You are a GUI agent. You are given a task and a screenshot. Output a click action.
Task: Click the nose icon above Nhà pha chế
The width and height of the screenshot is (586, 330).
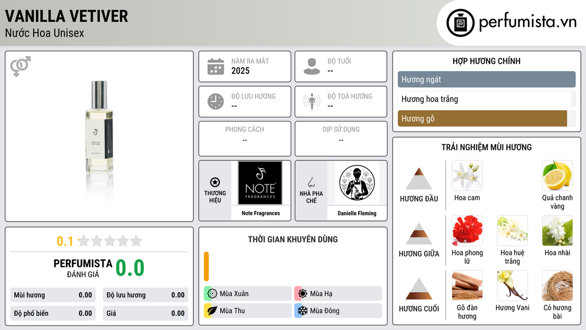pyautogui.click(x=311, y=182)
